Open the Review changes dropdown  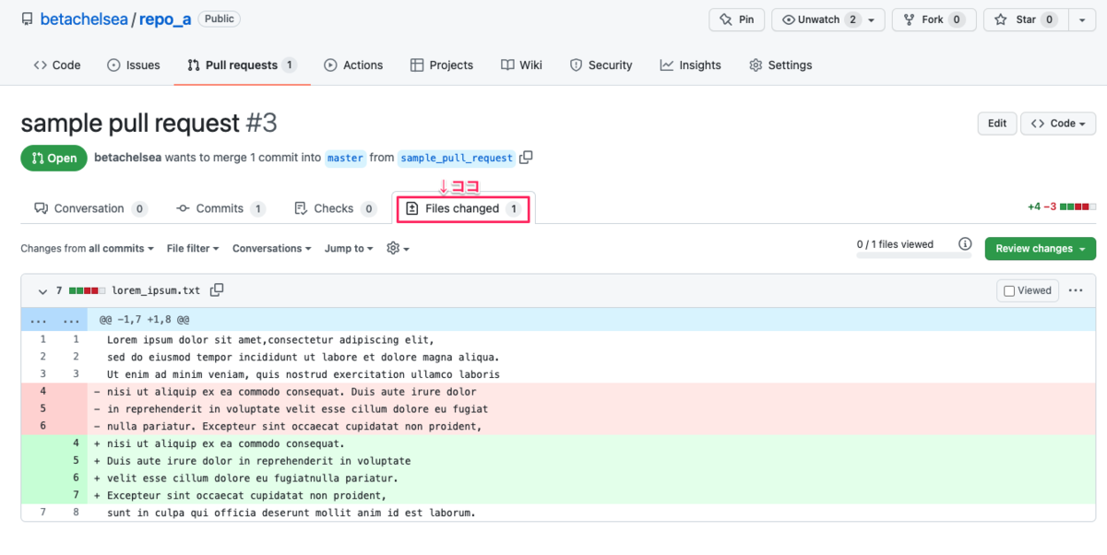(1040, 249)
